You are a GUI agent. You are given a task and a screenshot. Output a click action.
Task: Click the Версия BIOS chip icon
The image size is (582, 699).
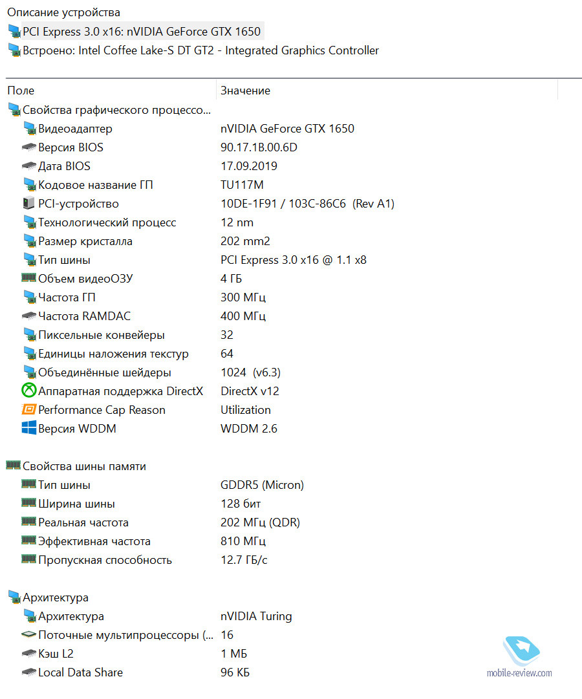pos(29,147)
